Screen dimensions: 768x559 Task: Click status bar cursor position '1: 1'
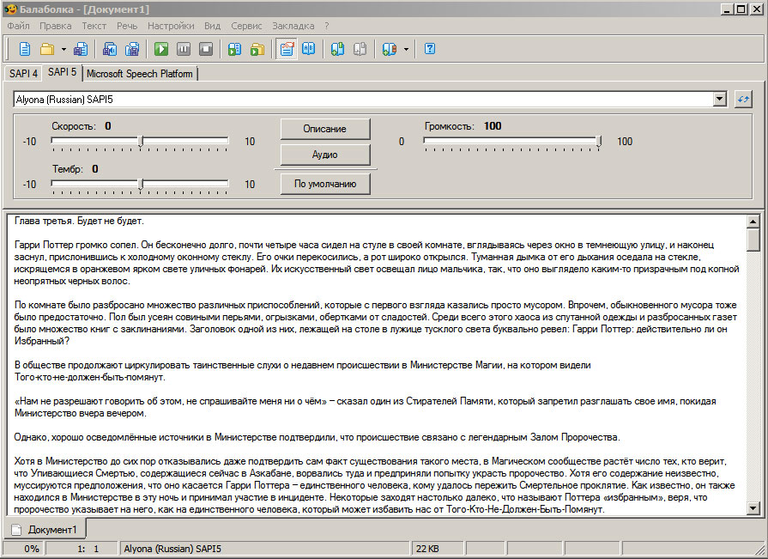click(x=82, y=549)
